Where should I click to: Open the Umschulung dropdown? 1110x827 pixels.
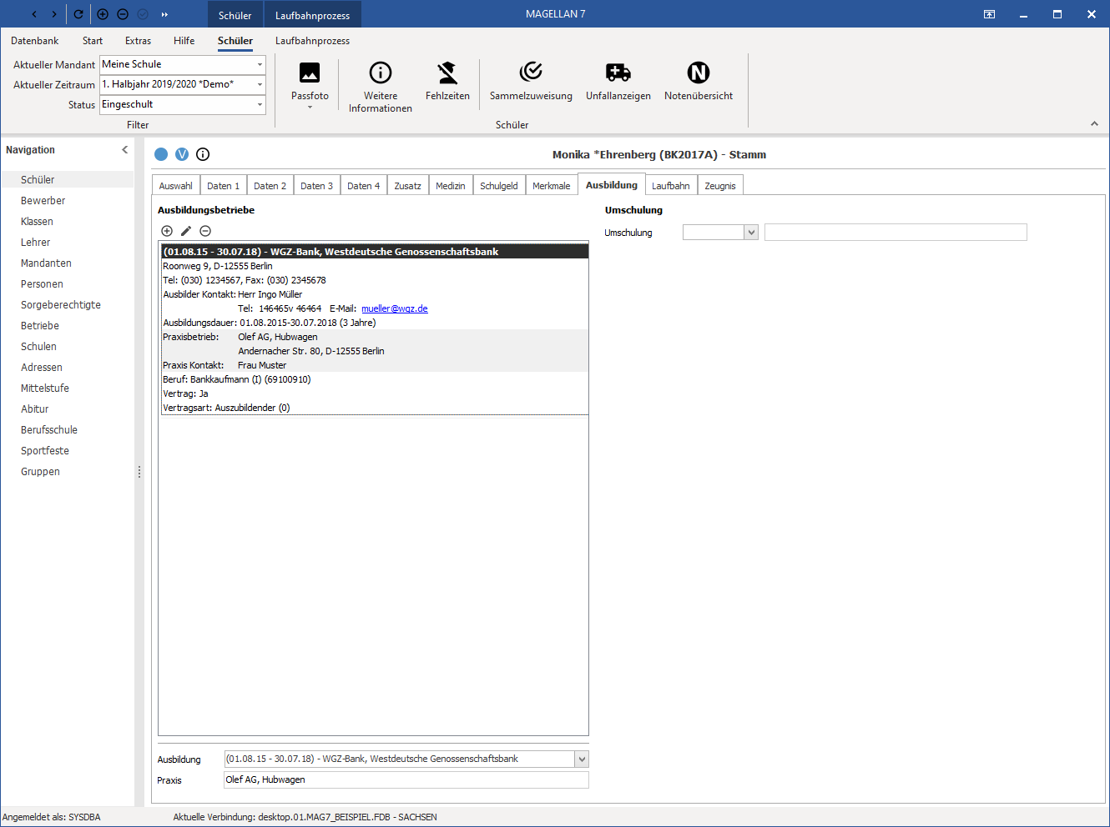click(x=751, y=233)
